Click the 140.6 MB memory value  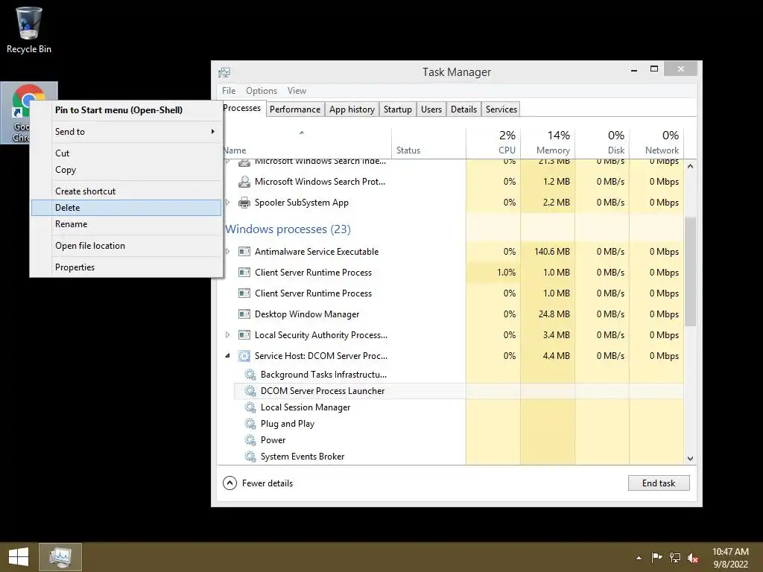(552, 252)
